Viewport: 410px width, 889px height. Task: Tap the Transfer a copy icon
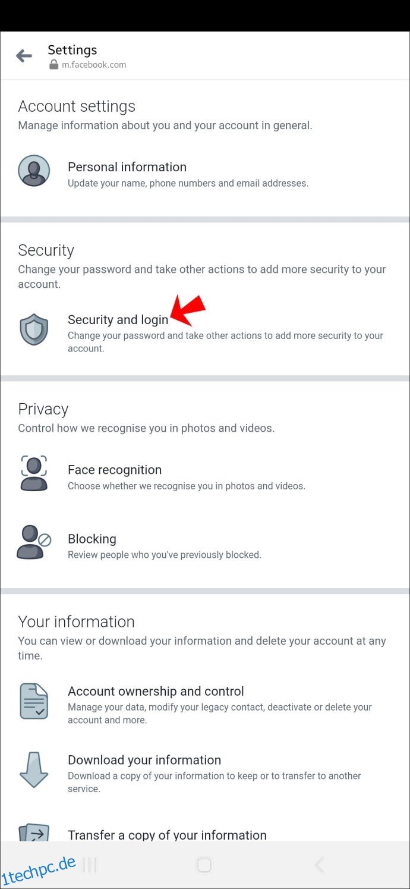[33, 833]
